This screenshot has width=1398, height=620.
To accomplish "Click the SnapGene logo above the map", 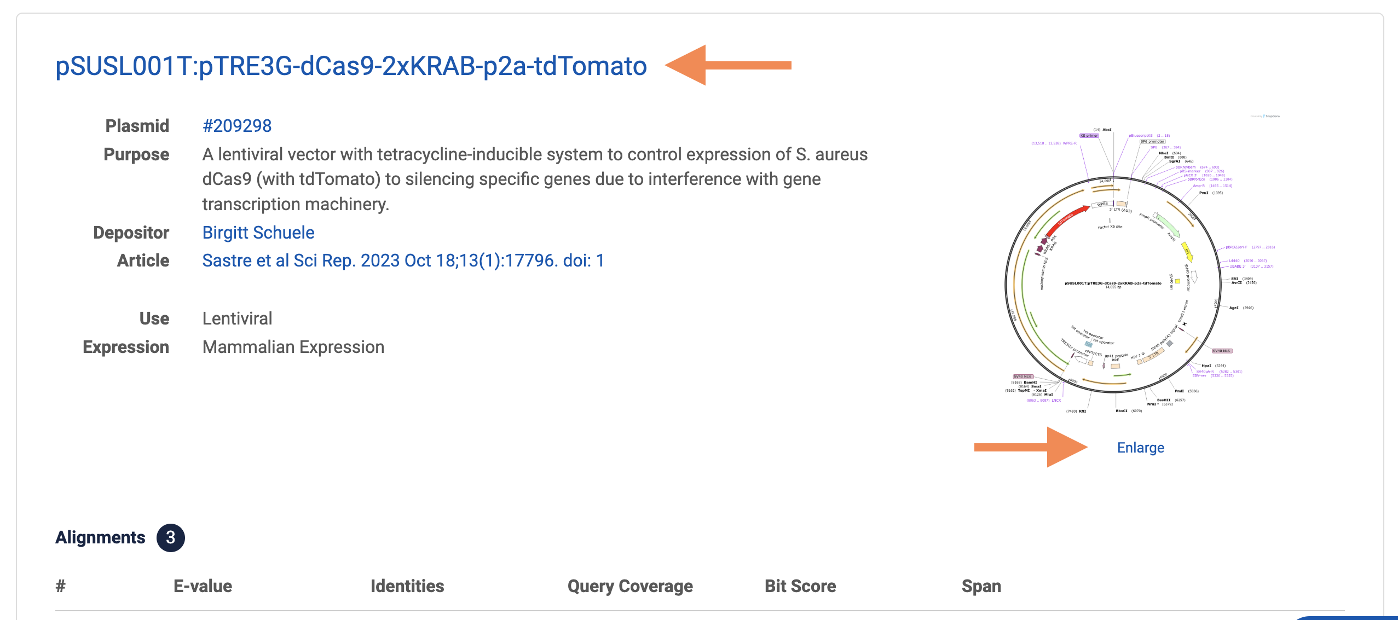I will pyautogui.click(x=1266, y=116).
